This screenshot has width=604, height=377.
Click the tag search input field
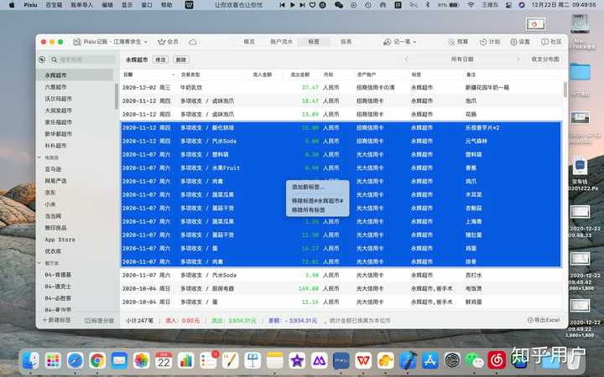(83, 59)
